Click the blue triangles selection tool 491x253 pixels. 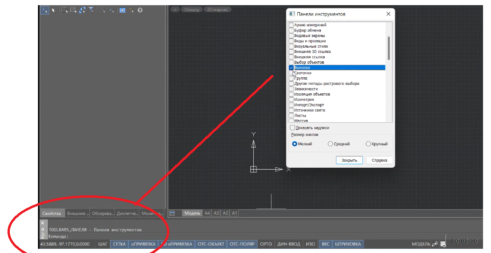[83, 10]
